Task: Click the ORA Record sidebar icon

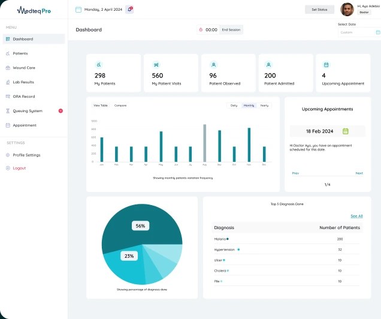Action: [x=8, y=97]
